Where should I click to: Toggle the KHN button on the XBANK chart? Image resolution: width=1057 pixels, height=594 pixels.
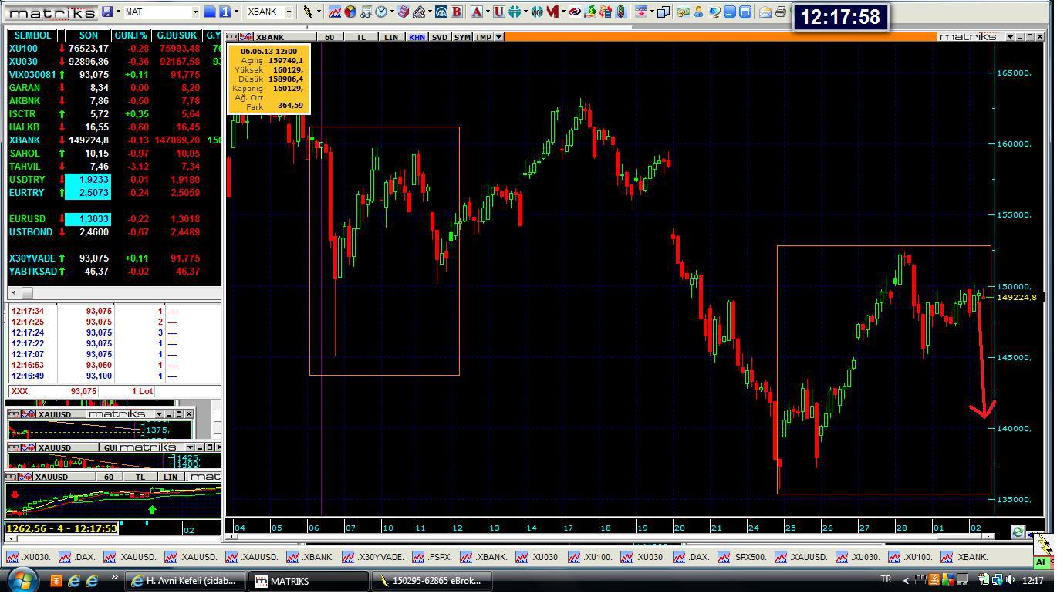pos(417,37)
